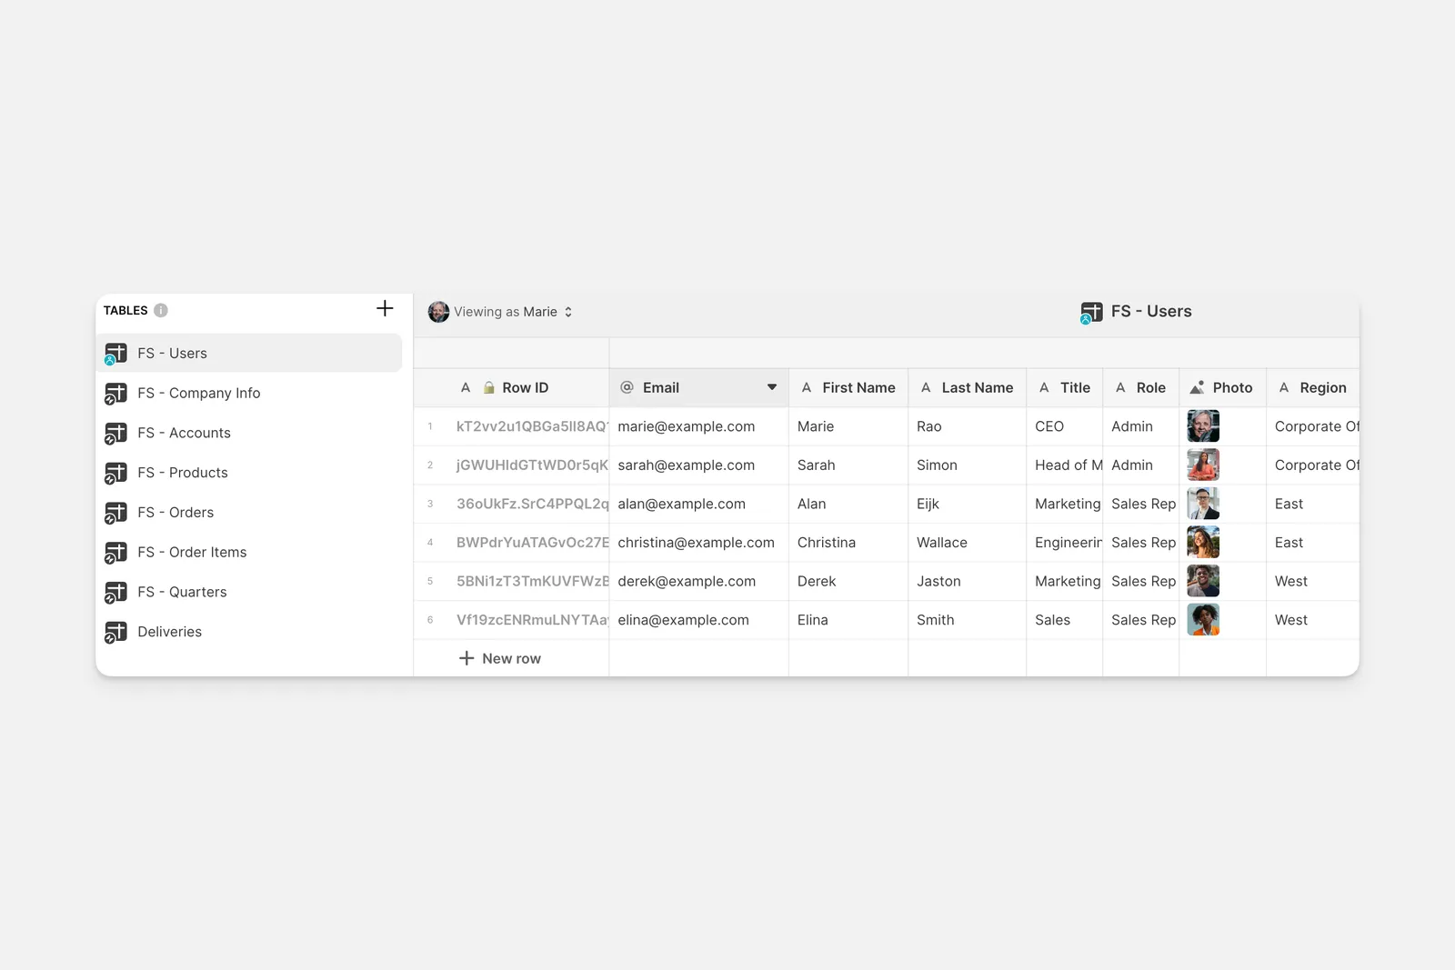
Task: Click the Marie avatar next to Viewing as
Action: pos(438,312)
